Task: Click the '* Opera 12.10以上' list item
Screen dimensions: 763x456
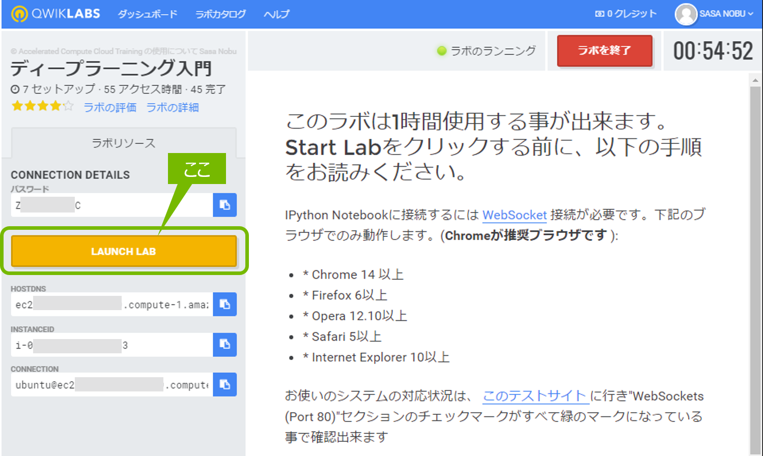Action: click(355, 316)
